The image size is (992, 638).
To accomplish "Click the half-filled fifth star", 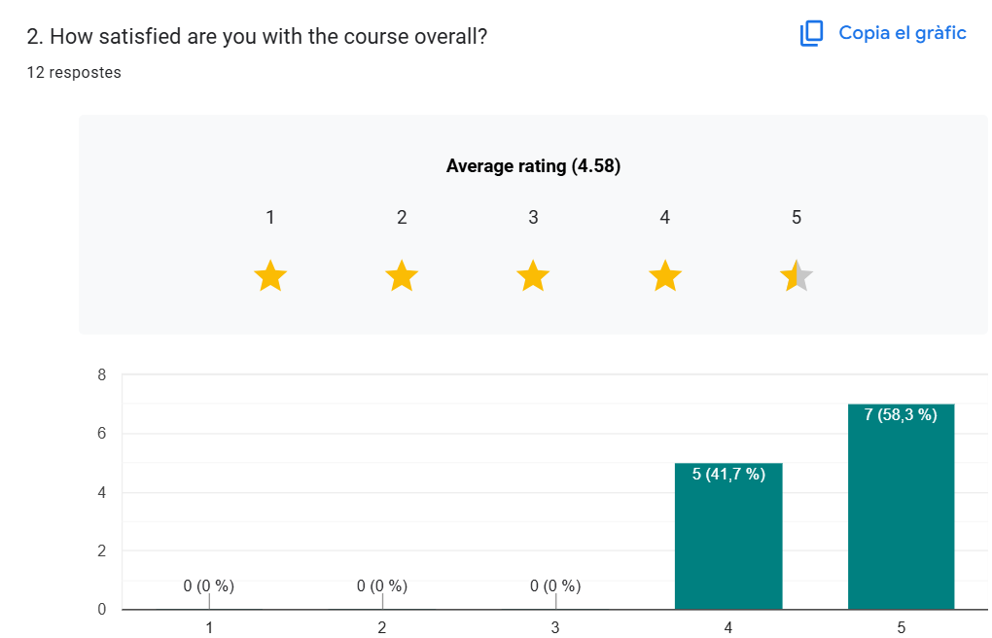I will pyautogui.click(x=797, y=276).
